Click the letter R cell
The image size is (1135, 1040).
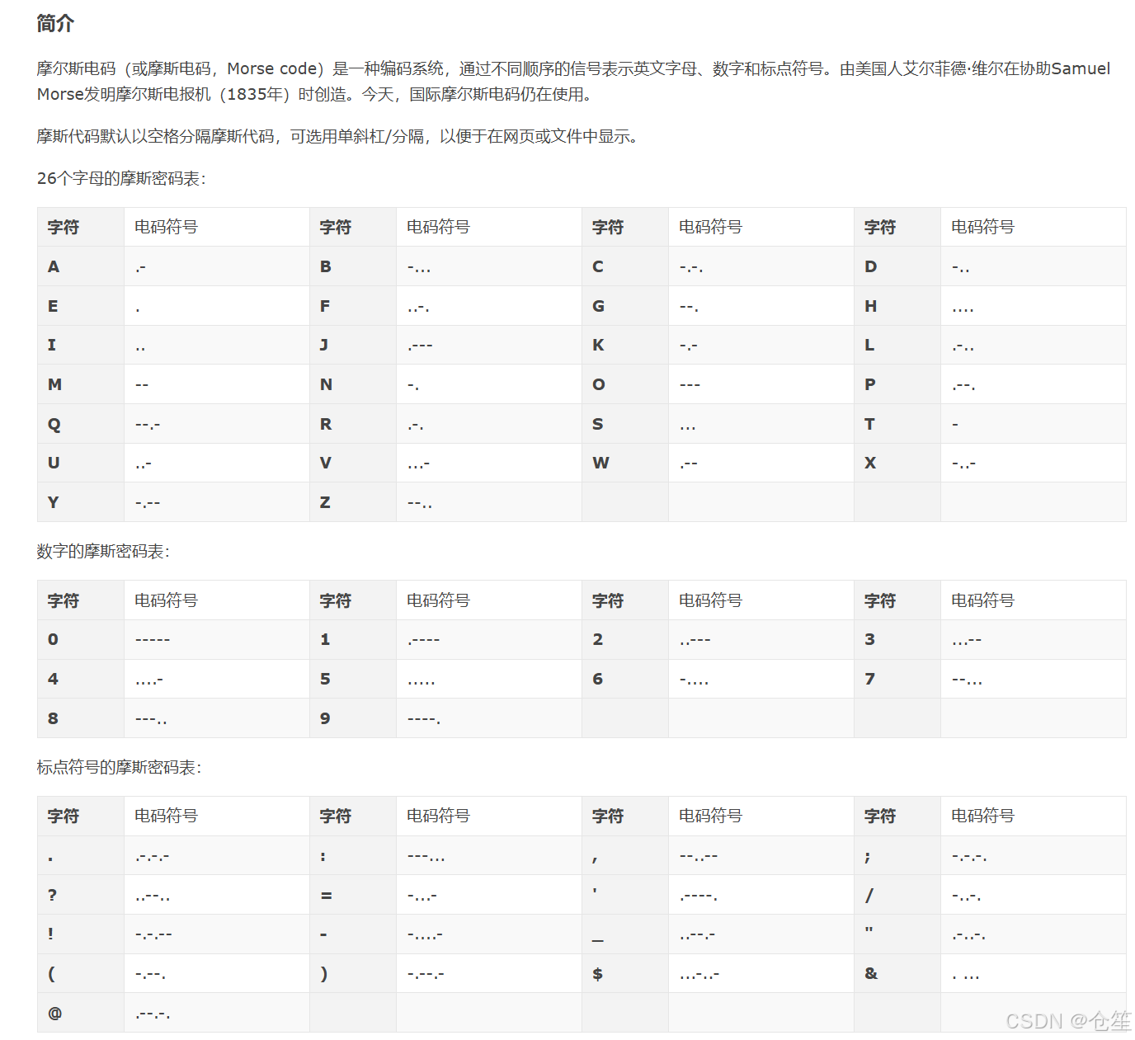[353, 424]
